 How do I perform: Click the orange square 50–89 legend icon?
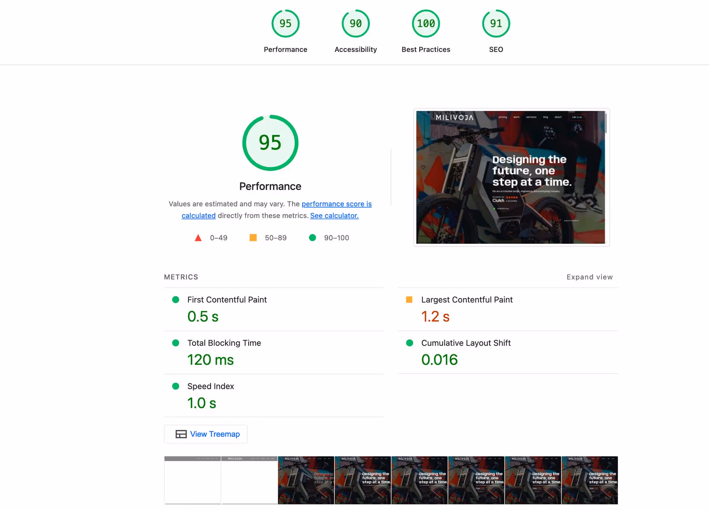(253, 237)
